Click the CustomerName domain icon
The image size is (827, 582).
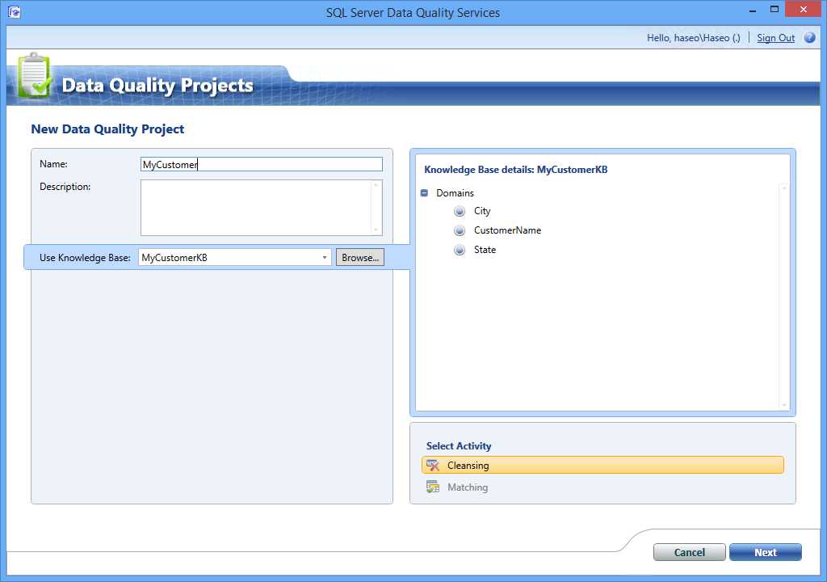click(x=460, y=231)
